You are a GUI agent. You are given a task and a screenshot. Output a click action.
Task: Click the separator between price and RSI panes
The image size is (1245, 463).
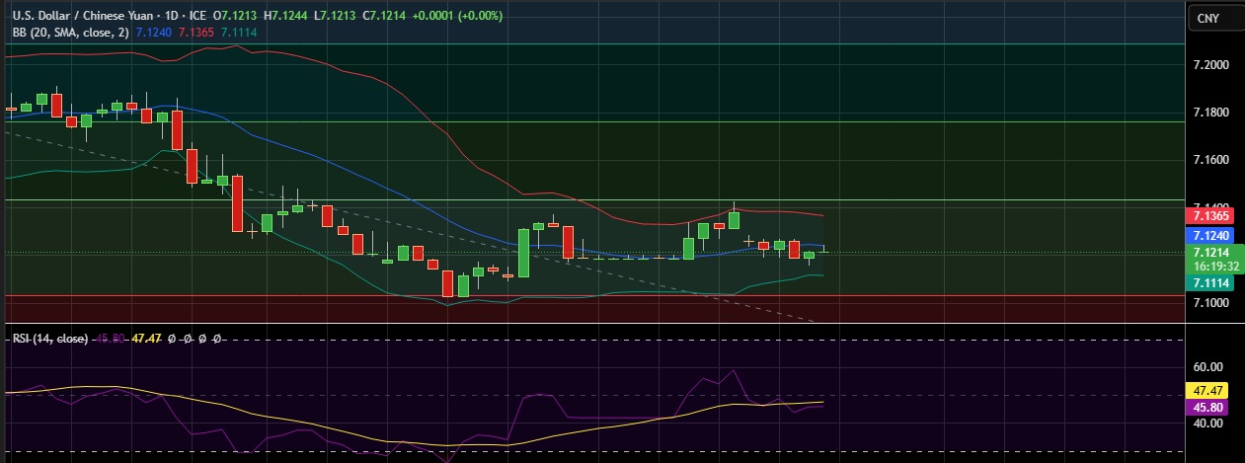(592, 324)
